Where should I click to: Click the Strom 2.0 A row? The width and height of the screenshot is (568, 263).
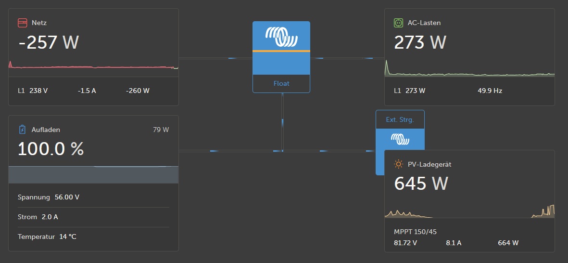38,217
